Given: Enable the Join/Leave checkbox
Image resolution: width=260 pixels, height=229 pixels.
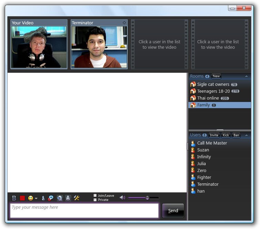Looking at the screenshot, I should pos(95,195).
